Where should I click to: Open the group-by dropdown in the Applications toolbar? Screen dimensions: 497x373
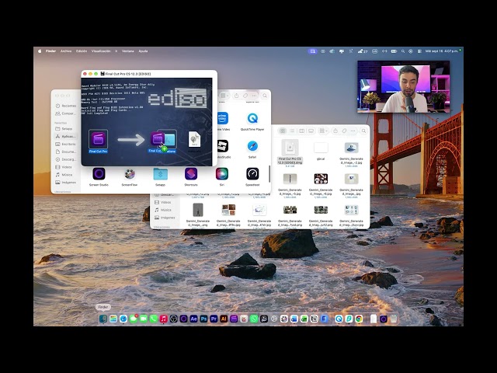click(224, 96)
